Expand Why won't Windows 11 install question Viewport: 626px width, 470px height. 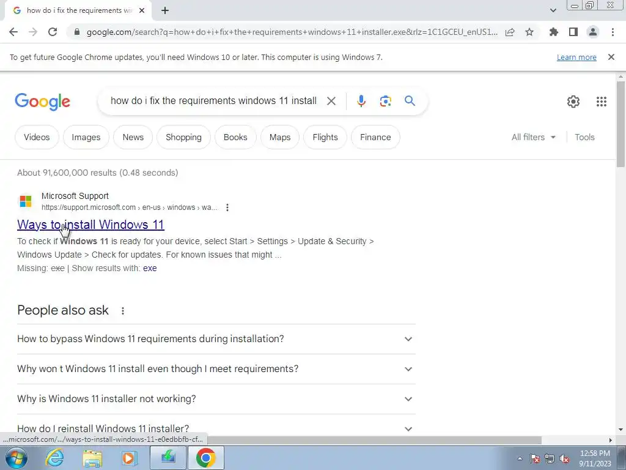[216, 369]
